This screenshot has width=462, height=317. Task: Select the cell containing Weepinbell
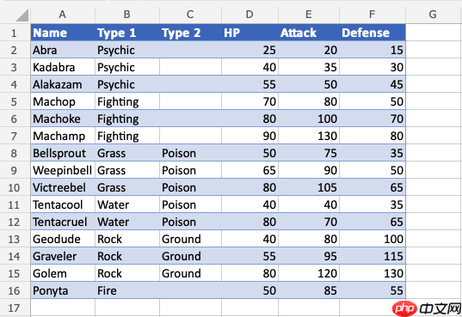pyautogui.click(x=63, y=170)
